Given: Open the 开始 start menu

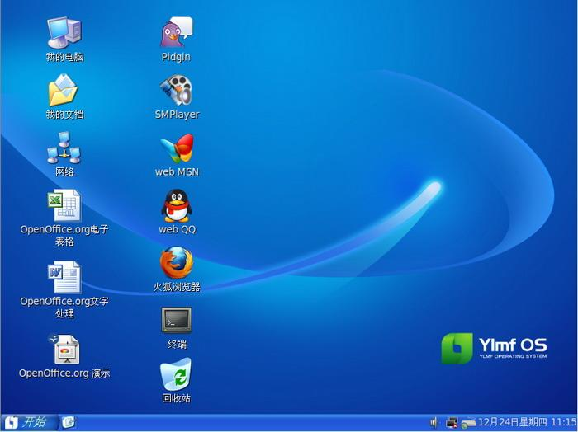Looking at the screenshot, I should click(30, 422).
